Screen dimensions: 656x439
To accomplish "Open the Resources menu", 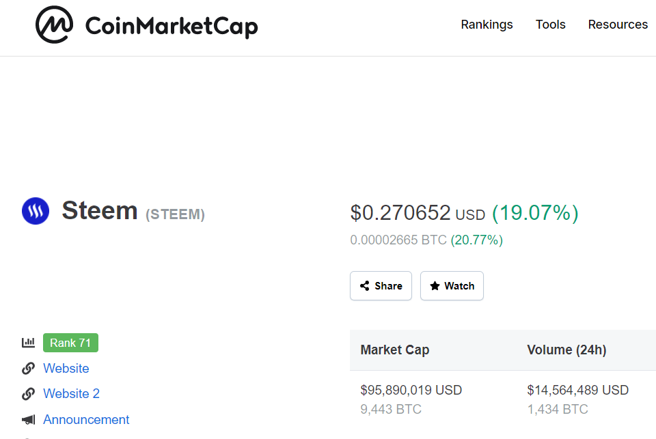I will click(x=618, y=25).
